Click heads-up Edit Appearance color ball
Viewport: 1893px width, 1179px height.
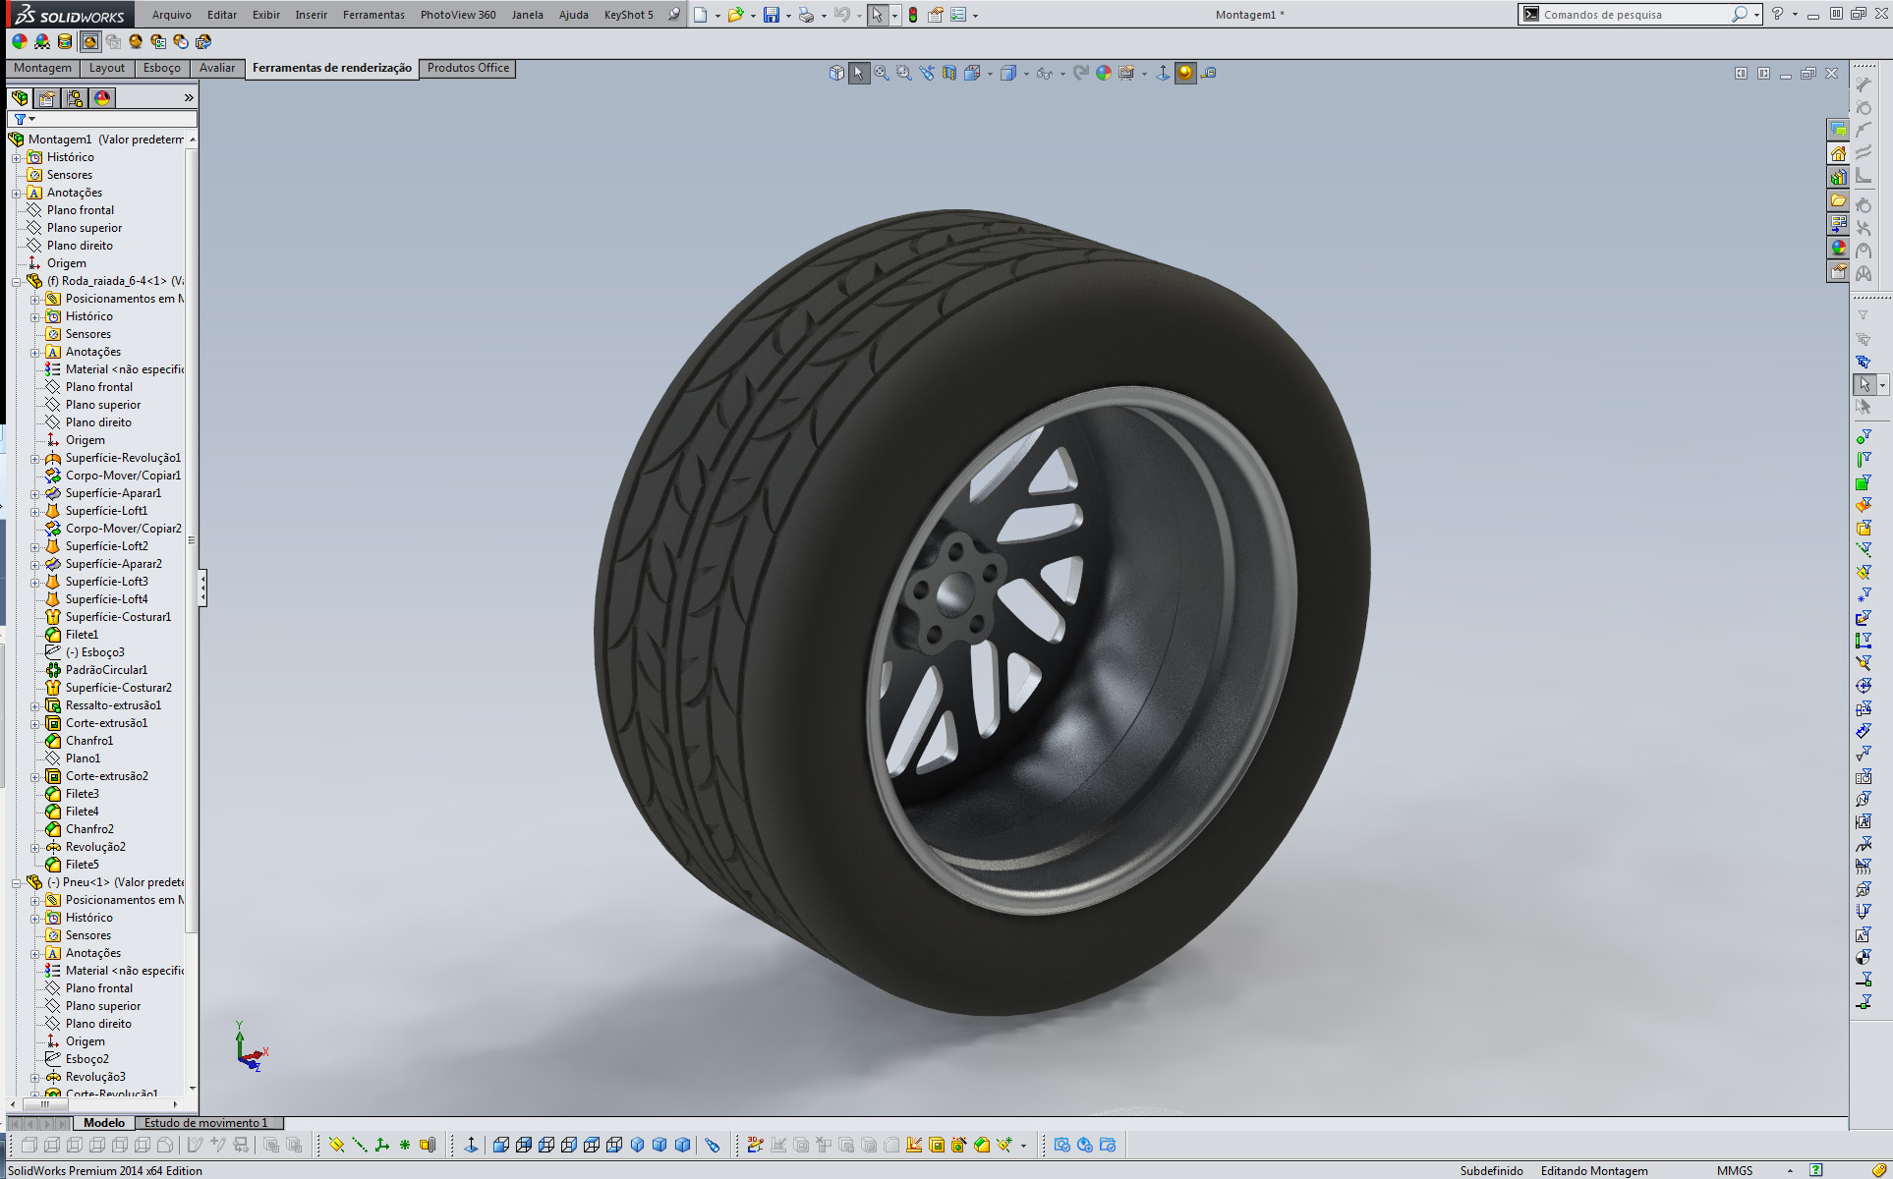click(1104, 73)
